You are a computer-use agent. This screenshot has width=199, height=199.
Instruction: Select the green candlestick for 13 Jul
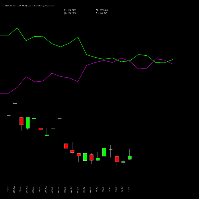[104, 152]
